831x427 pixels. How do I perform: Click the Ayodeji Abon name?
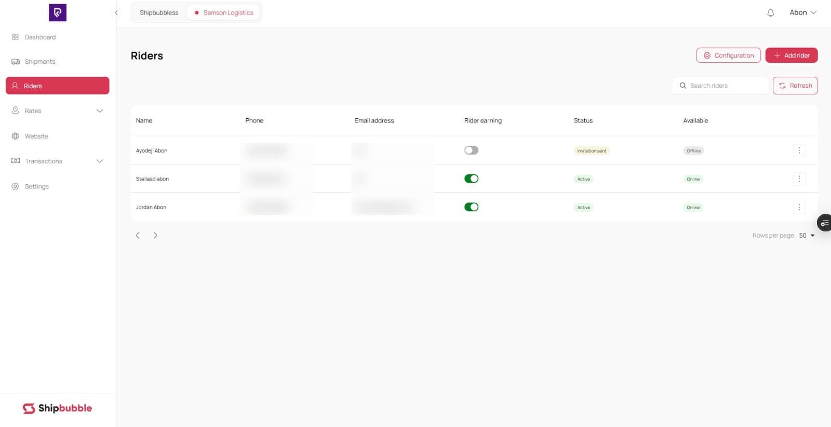click(x=152, y=151)
